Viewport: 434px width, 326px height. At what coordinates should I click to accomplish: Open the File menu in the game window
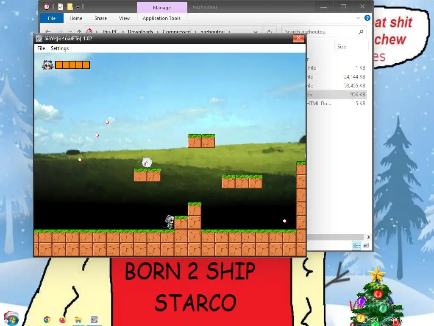coord(41,48)
